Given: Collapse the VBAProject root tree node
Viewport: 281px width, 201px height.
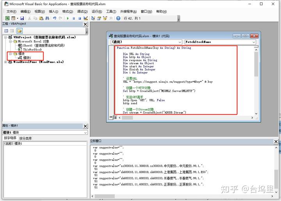Looking at the screenshot, I should click(5, 37).
